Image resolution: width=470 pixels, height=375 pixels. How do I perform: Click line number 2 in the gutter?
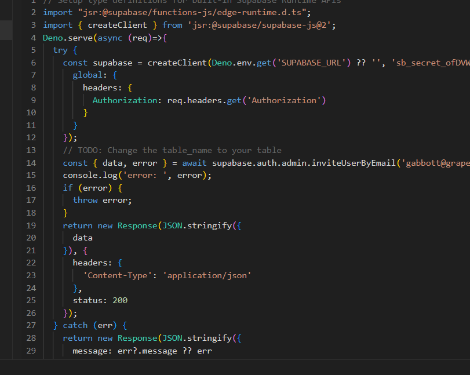point(34,13)
